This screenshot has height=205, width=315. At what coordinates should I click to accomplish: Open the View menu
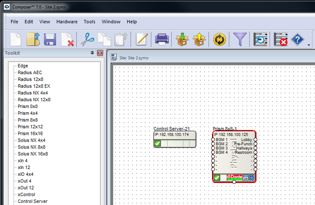[x=45, y=22]
